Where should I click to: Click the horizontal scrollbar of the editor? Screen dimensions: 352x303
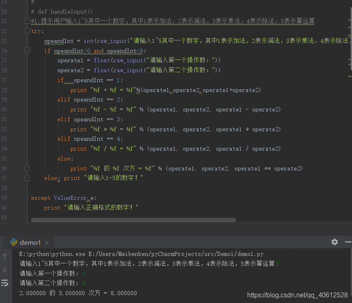[133, 220]
